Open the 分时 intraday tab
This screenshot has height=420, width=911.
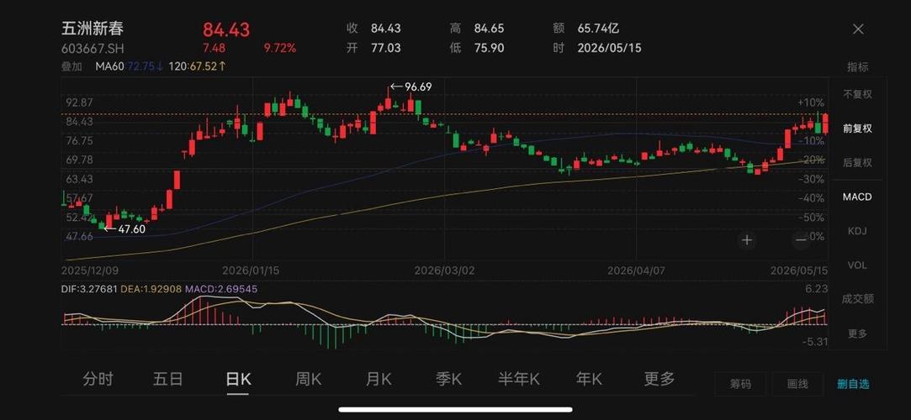98,380
